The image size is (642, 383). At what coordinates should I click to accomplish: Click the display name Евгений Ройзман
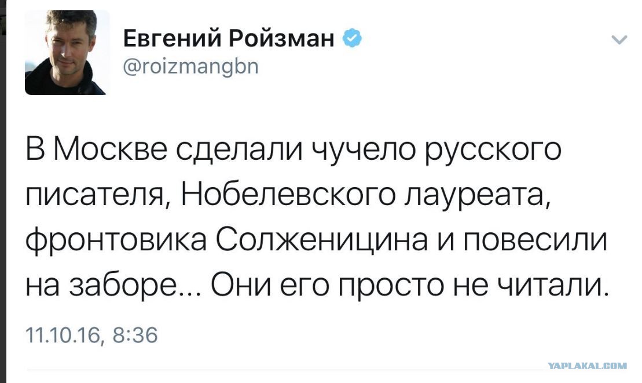click(229, 39)
